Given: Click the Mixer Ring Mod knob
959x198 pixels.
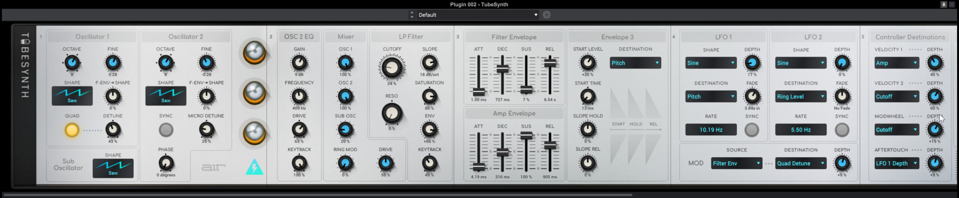Looking at the screenshot, I should [345, 163].
